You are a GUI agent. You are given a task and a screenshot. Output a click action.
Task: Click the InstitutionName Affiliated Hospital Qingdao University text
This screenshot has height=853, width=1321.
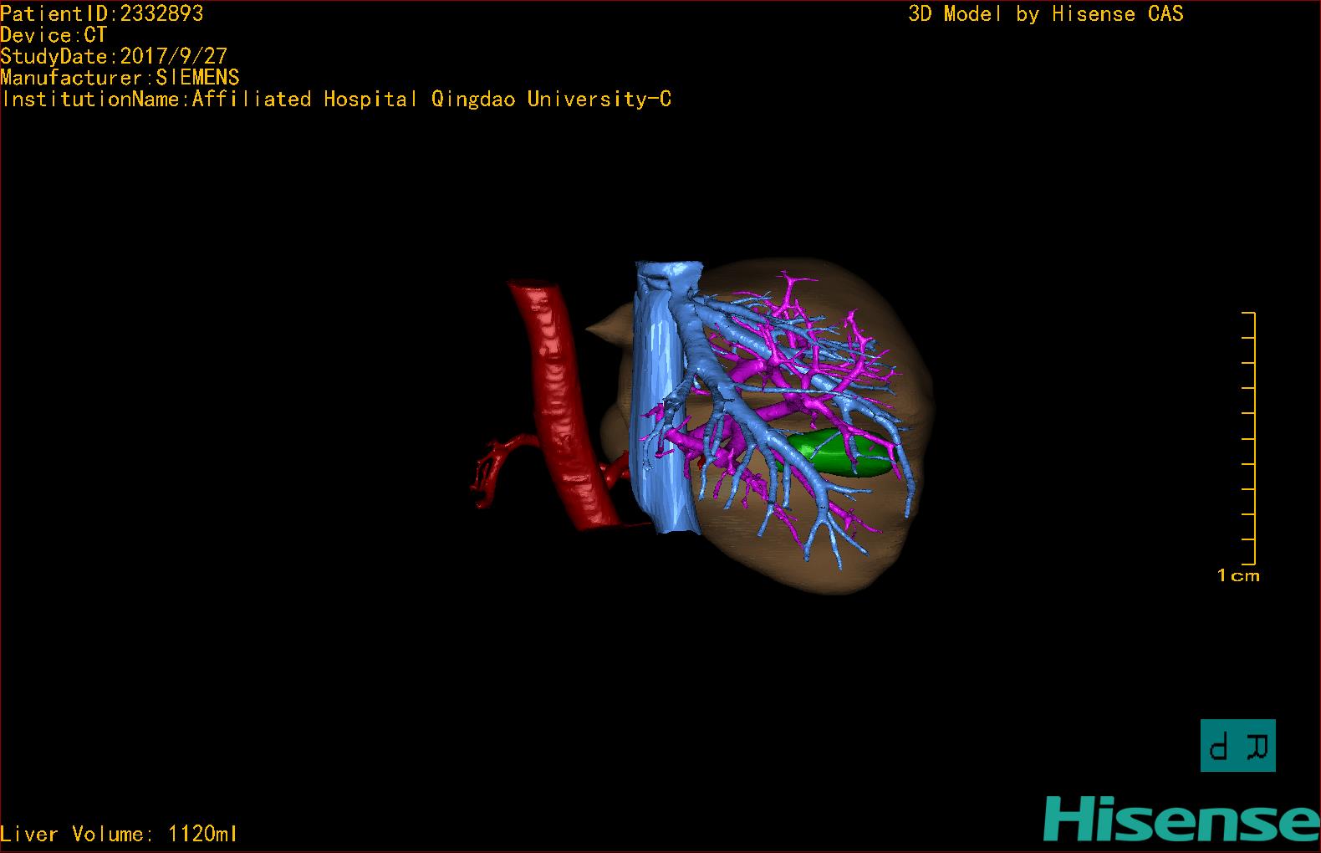[x=336, y=99]
